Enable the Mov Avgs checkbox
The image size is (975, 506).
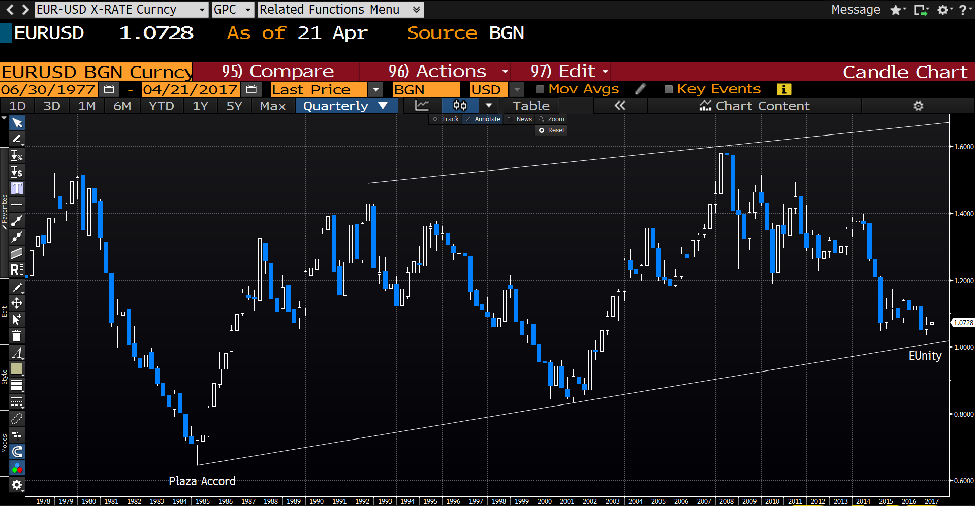pos(540,89)
